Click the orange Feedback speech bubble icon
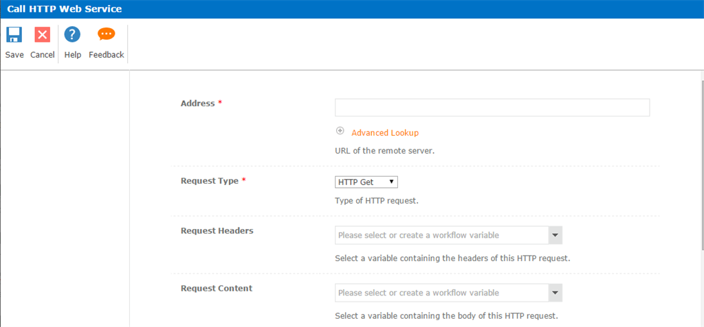Image resolution: width=704 pixels, height=327 pixels. tap(107, 34)
